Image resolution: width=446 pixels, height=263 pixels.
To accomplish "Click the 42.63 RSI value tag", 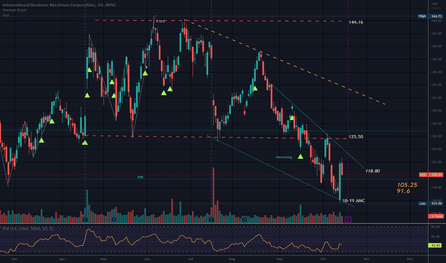I will [x=435, y=245].
